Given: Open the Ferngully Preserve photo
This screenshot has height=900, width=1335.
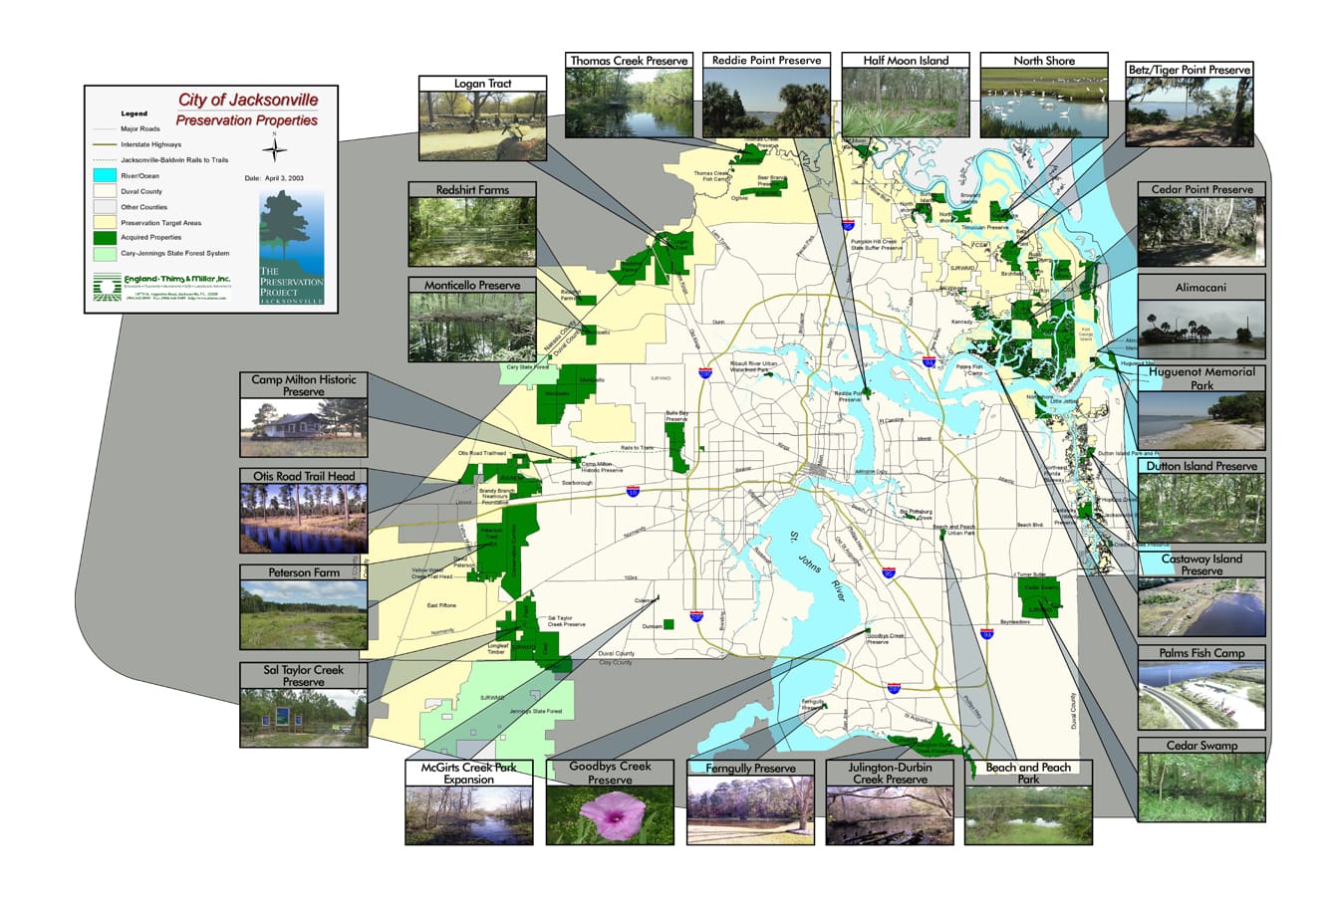Looking at the screenshot, I should click(752, 808).
